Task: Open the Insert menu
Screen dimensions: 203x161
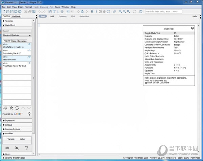Action: click(x=21, y=7)
